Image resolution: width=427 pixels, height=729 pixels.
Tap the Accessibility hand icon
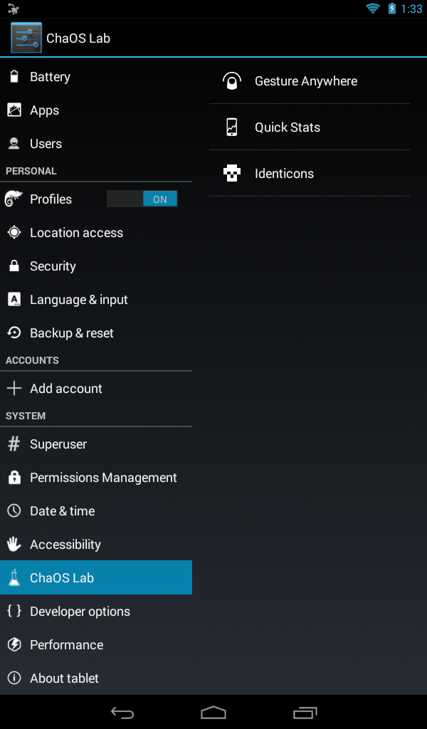[14, 544]
